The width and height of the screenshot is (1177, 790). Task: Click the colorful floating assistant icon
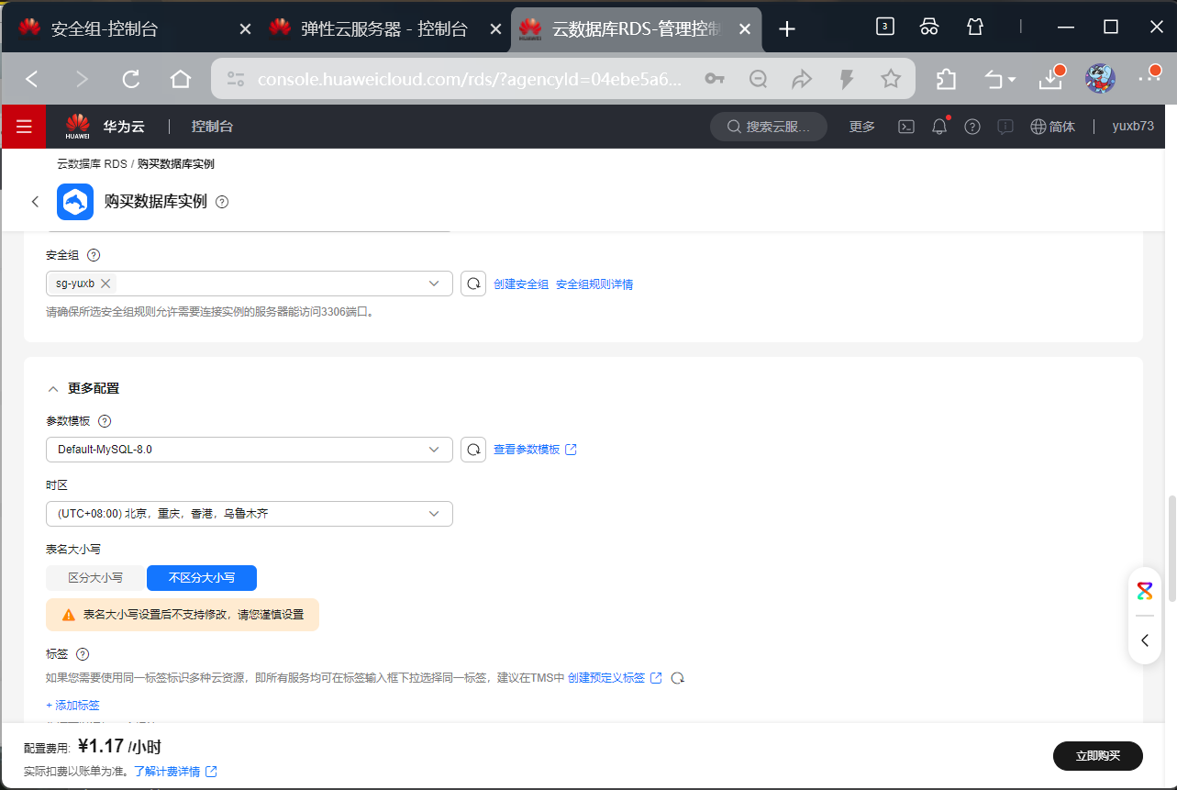coord(1145,590)
